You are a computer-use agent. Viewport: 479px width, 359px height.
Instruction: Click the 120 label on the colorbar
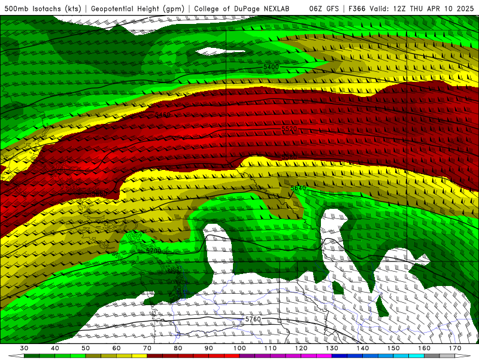tap(301, 348)
